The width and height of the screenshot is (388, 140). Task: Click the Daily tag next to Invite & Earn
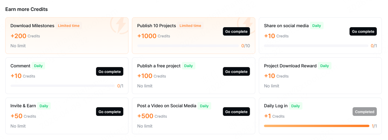pyautogui.click(x=44, y=106)
